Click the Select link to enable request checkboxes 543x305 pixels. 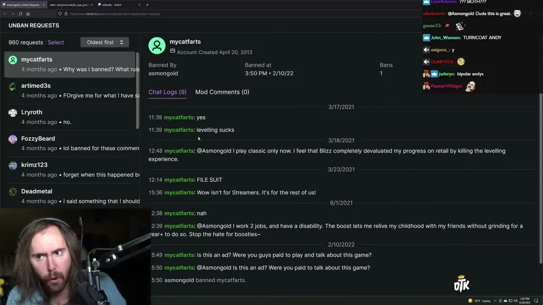pyautogui.click(x=56, y=42)
